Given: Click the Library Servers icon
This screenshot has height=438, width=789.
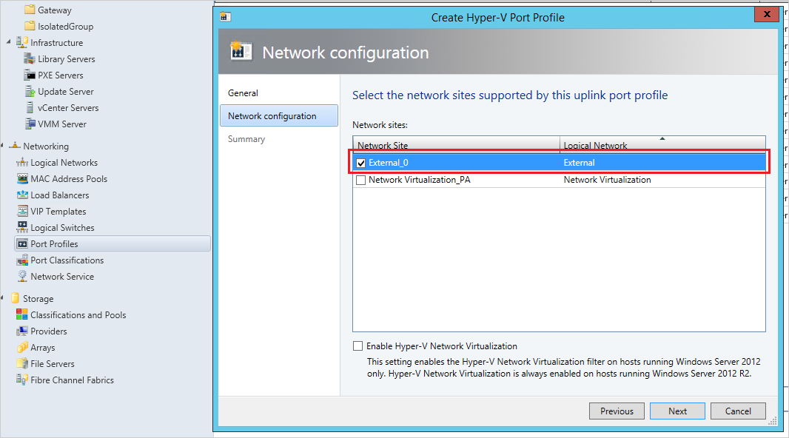Looking at the screenshot, I should (x=30, y=59).
